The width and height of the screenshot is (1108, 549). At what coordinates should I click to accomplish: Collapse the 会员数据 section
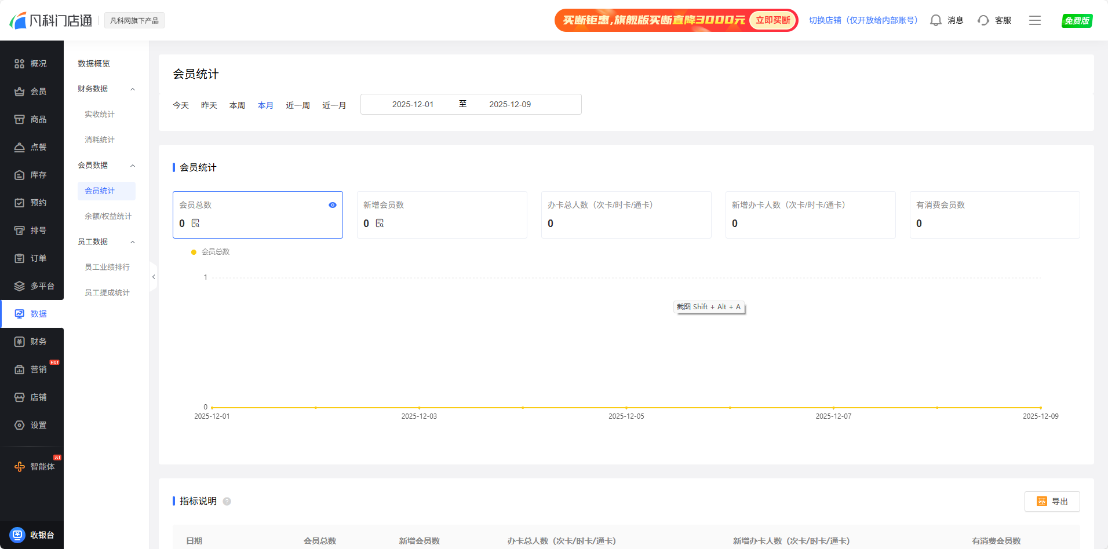[133, 165]
